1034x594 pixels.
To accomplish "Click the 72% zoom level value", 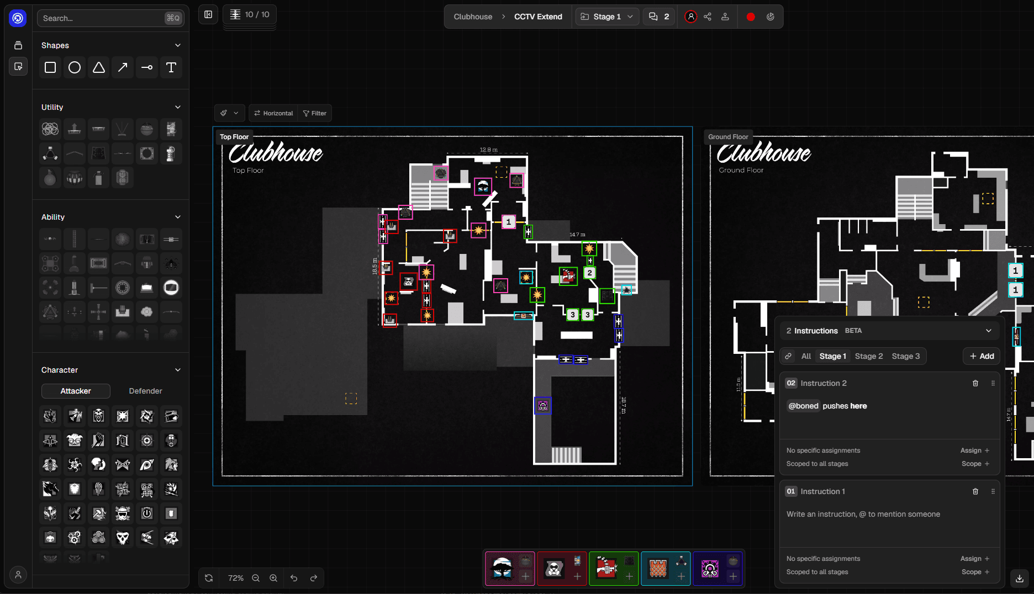I will click(x=236, y=578).
